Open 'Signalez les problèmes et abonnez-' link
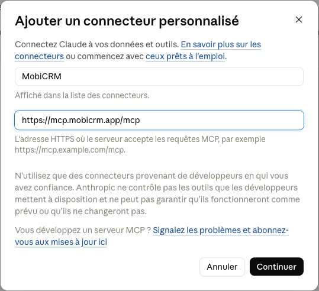 point(221,230)
